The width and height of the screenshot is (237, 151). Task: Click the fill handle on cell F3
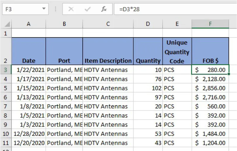point(228,74)
